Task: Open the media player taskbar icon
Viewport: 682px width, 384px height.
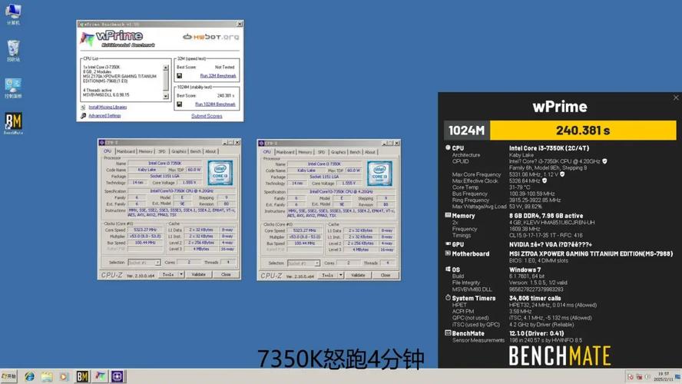Action: coord(64,376)
